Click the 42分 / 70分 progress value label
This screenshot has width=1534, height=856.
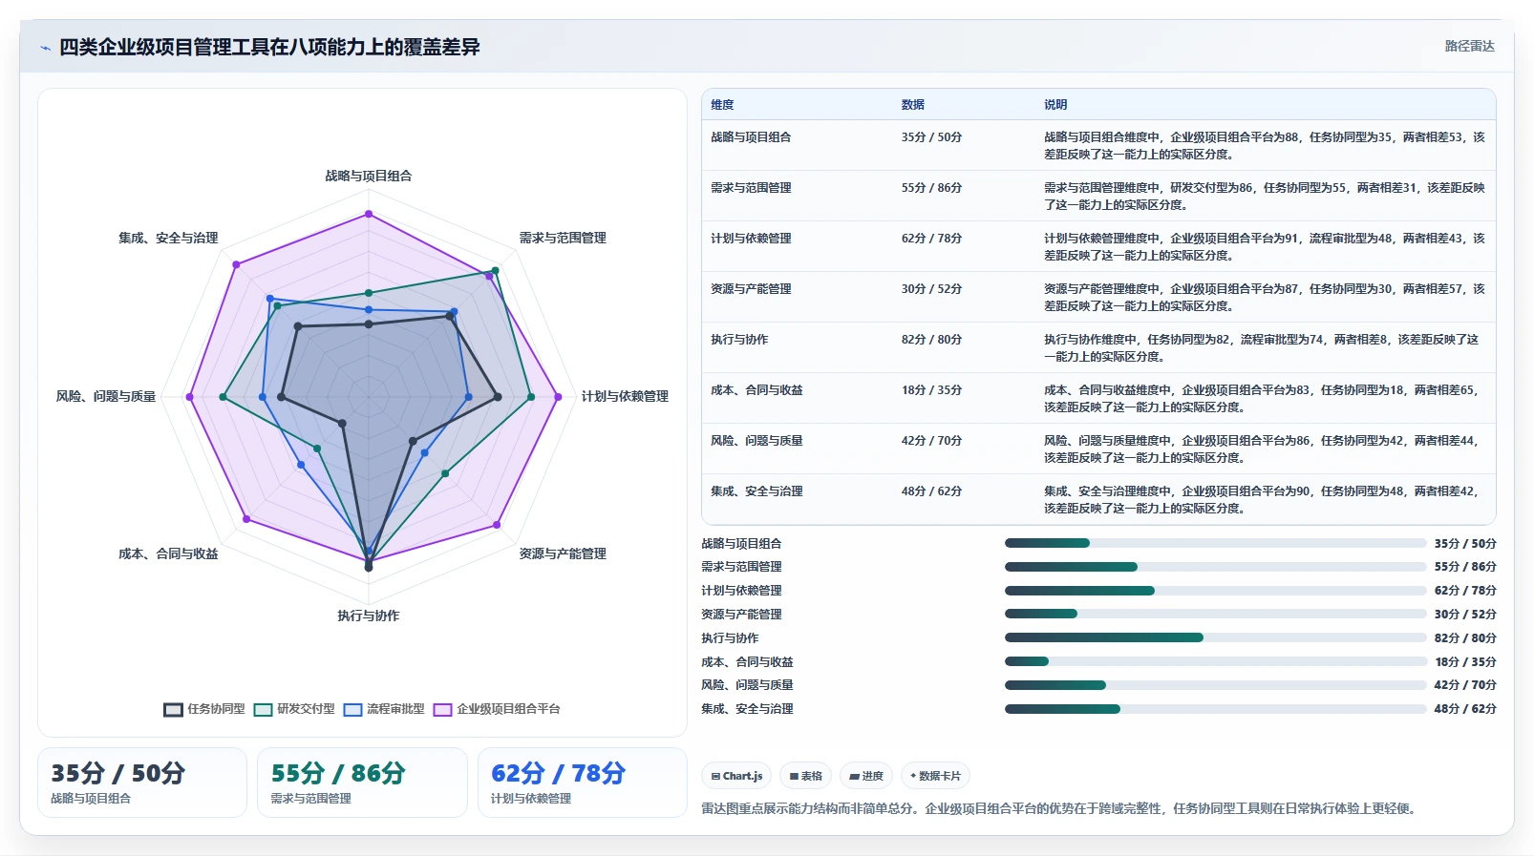(1465, 685)
